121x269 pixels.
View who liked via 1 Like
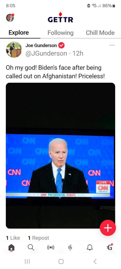click(13, 238)
